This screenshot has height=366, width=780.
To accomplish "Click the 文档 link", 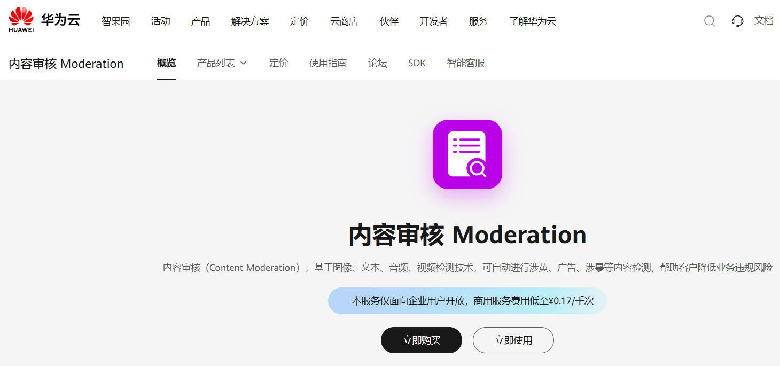I will [x=764, y=21].
